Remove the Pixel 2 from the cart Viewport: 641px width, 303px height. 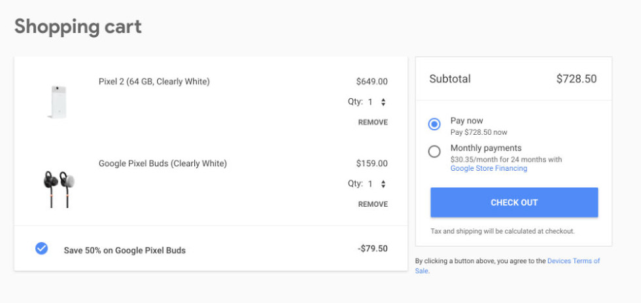click(372, 122)
